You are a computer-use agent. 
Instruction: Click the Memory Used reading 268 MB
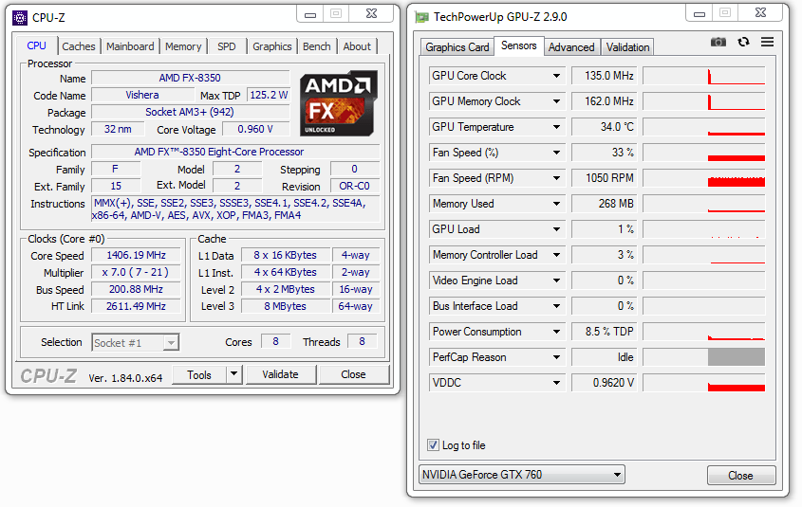coord(604,203)
